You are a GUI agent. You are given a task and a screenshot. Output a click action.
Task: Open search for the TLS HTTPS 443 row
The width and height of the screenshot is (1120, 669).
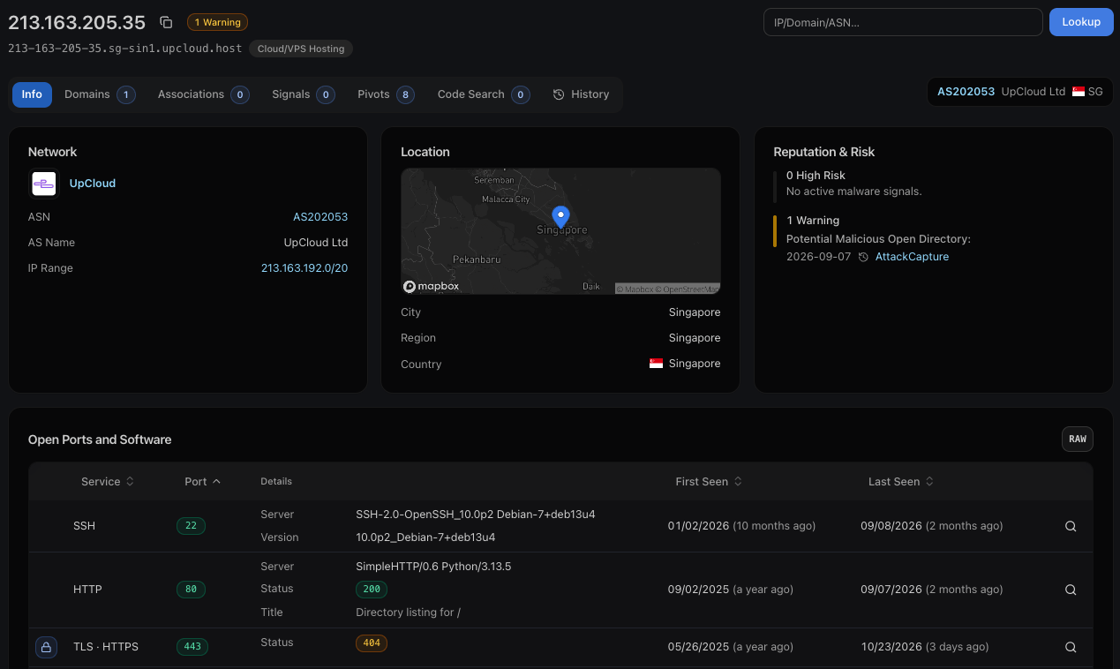coord(1071,647)
